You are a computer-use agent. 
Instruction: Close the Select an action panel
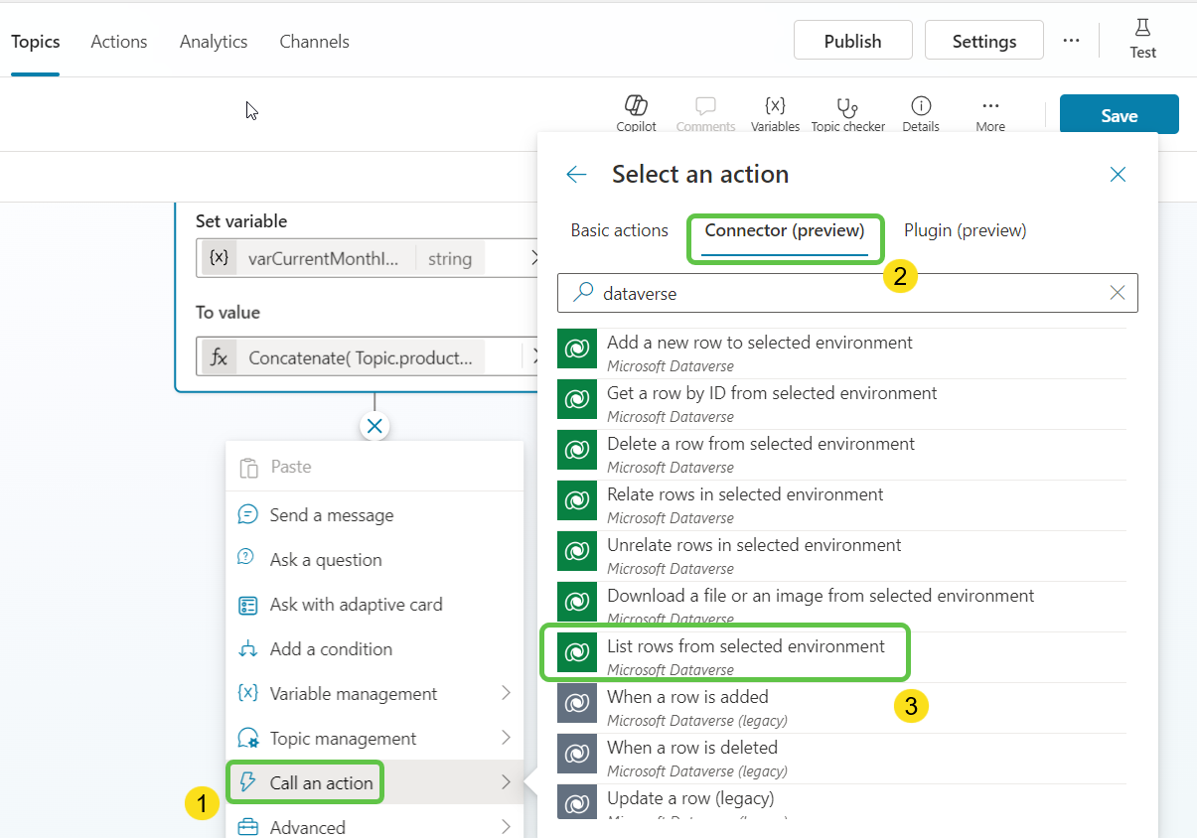pyautogui.click(x=1118, y=174)
